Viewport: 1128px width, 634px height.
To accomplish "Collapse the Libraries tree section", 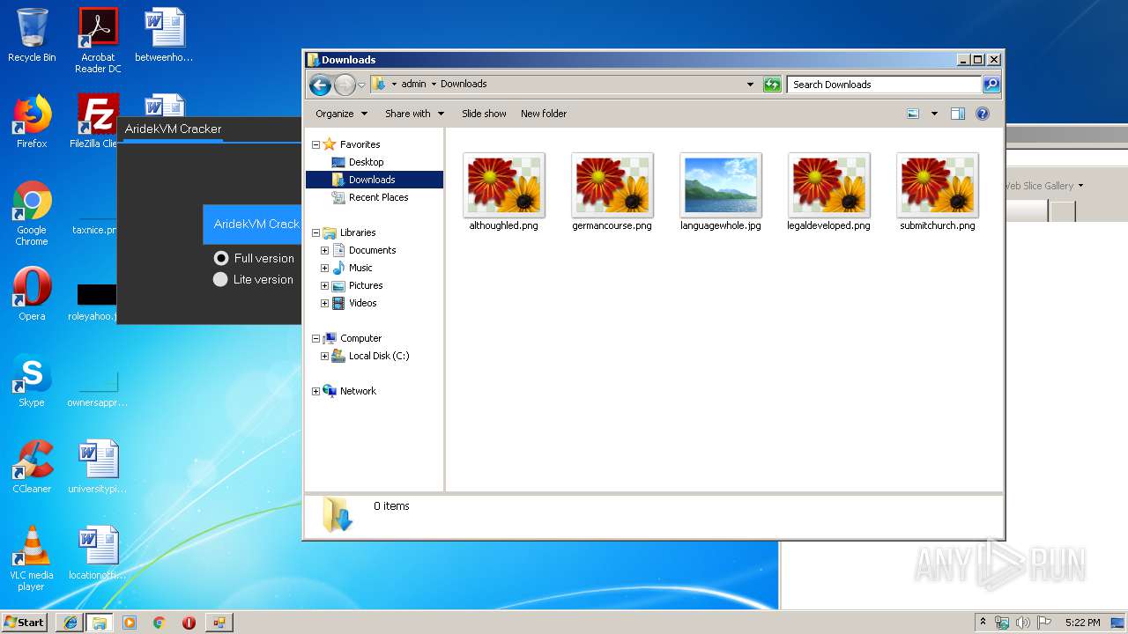I will pyautogui.click(x=315, y=232).
